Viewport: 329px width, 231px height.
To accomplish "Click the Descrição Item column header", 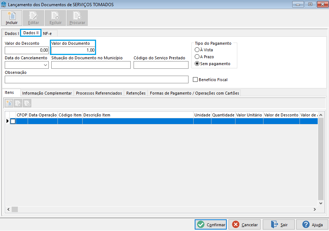I will point(138,115).
